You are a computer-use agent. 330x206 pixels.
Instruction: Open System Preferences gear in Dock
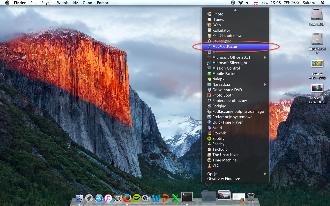coord(118,198)
